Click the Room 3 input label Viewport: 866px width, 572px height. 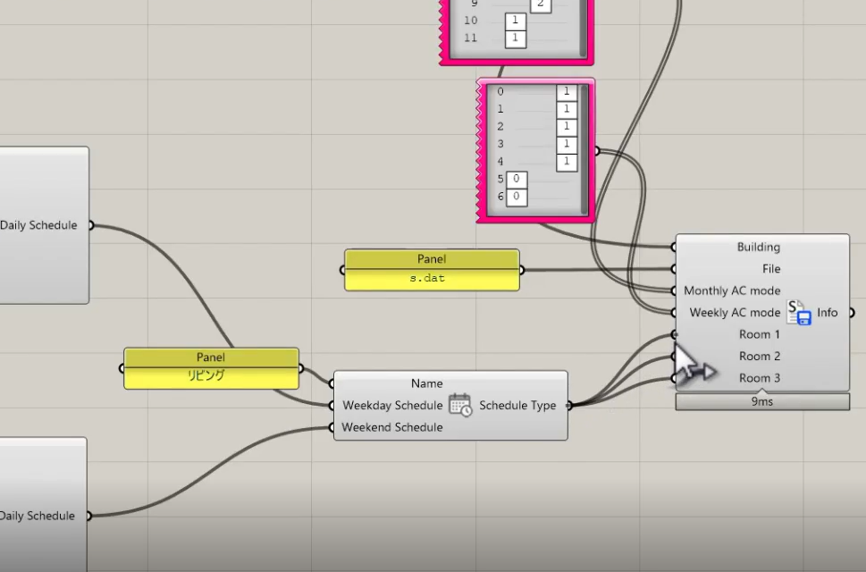pyautogui.click(x=760, y=378)
